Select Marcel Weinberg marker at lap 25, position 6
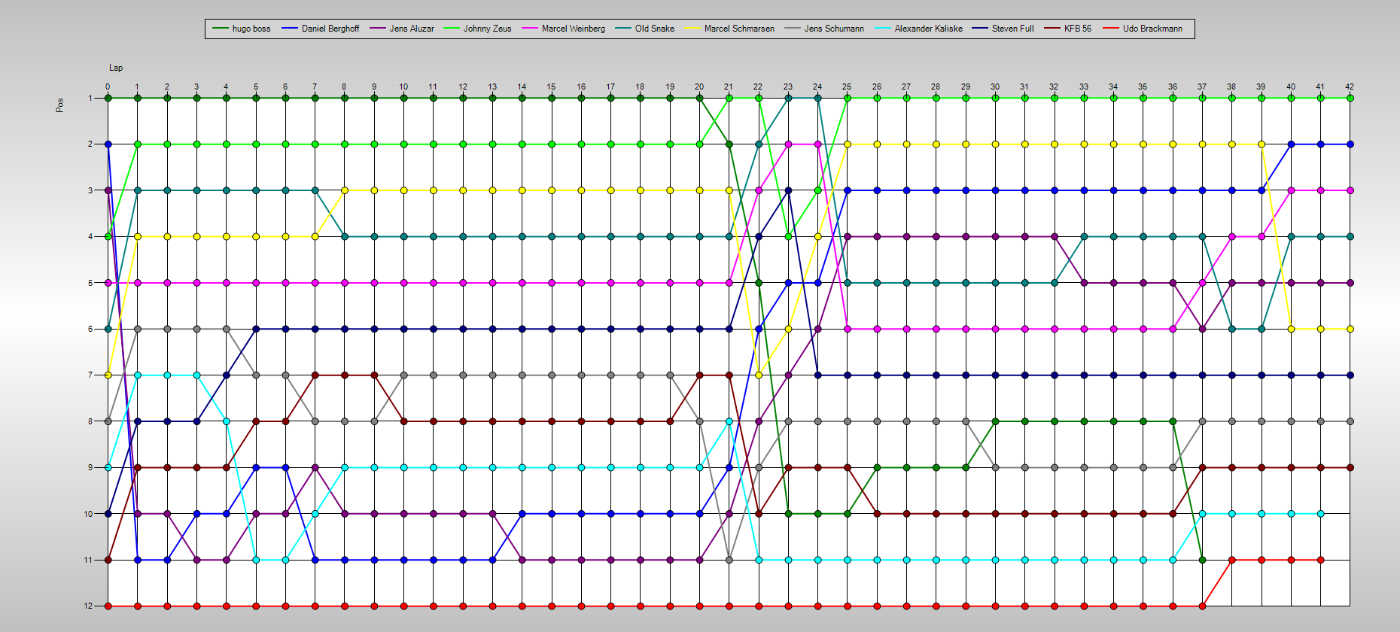The image size is (1400, 632). coord(848,329)
